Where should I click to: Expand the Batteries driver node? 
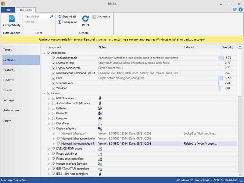tap(49, 108)
